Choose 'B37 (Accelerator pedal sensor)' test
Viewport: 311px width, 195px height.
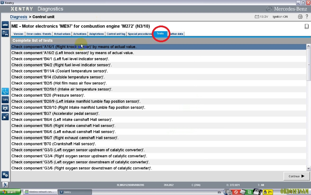159,114
